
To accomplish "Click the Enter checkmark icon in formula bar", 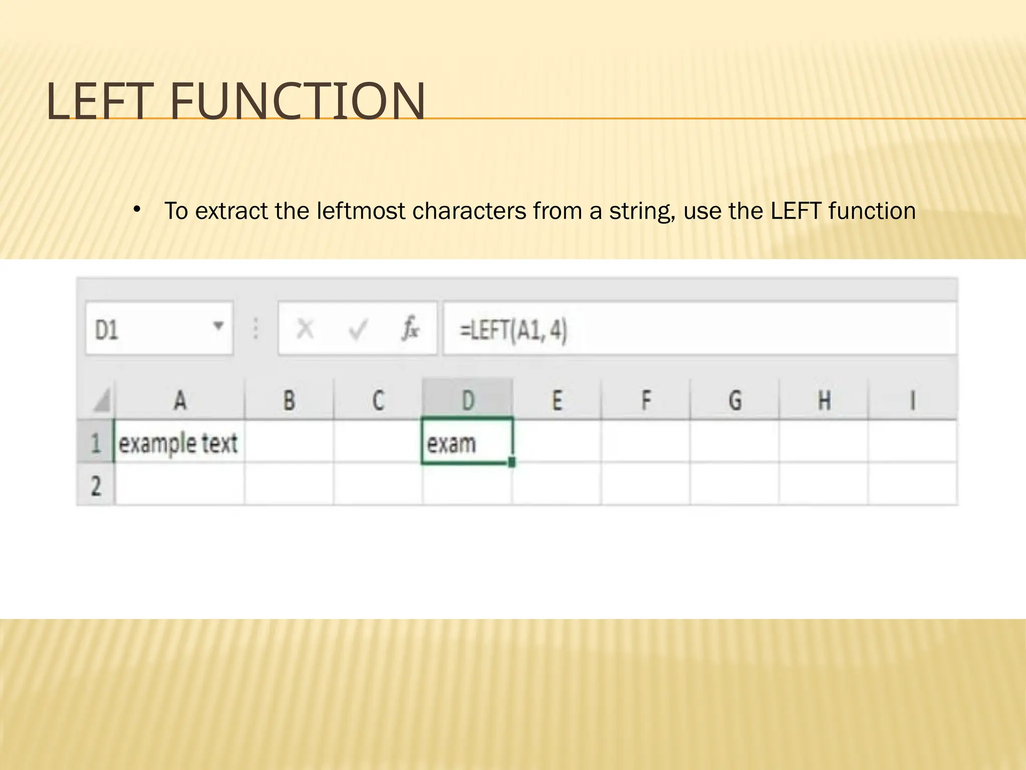I will [x=358, y=329].
